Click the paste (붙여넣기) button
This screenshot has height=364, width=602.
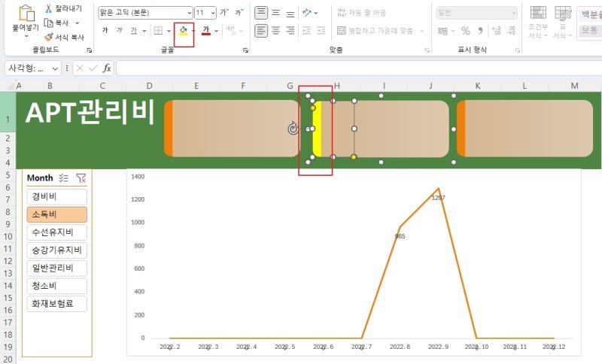coord(26,21)
